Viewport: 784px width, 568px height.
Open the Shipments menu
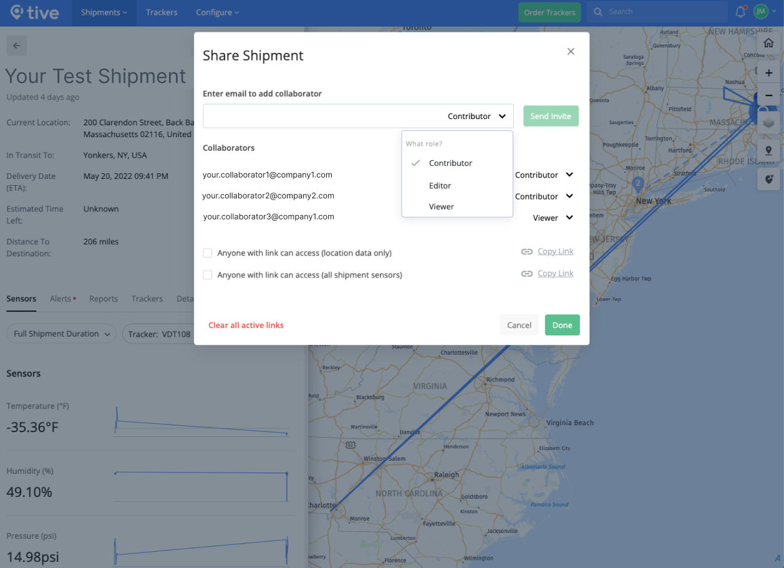104,12
